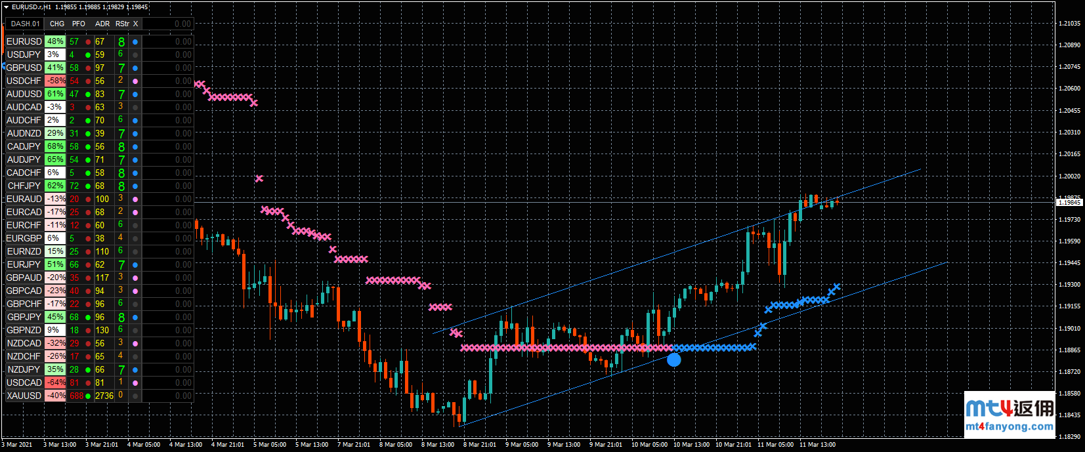The height and width of the screenshot is (452, 1085).
Task: Click the red -64% change cell for USDCAD
Action: [56, 382]
